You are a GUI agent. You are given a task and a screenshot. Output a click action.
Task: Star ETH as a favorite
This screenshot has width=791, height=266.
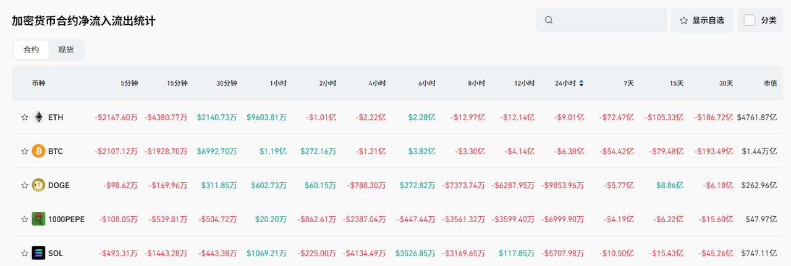tap(25, 117)
